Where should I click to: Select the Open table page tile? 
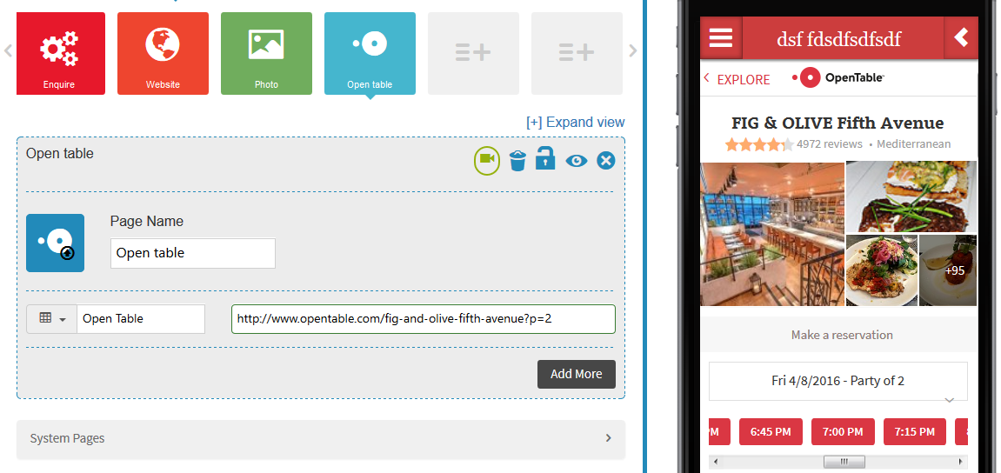click(x=370, y=54)
